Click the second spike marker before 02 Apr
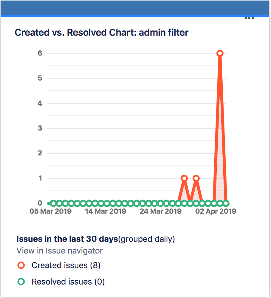 pyautogui.click(x=196, y=178)
